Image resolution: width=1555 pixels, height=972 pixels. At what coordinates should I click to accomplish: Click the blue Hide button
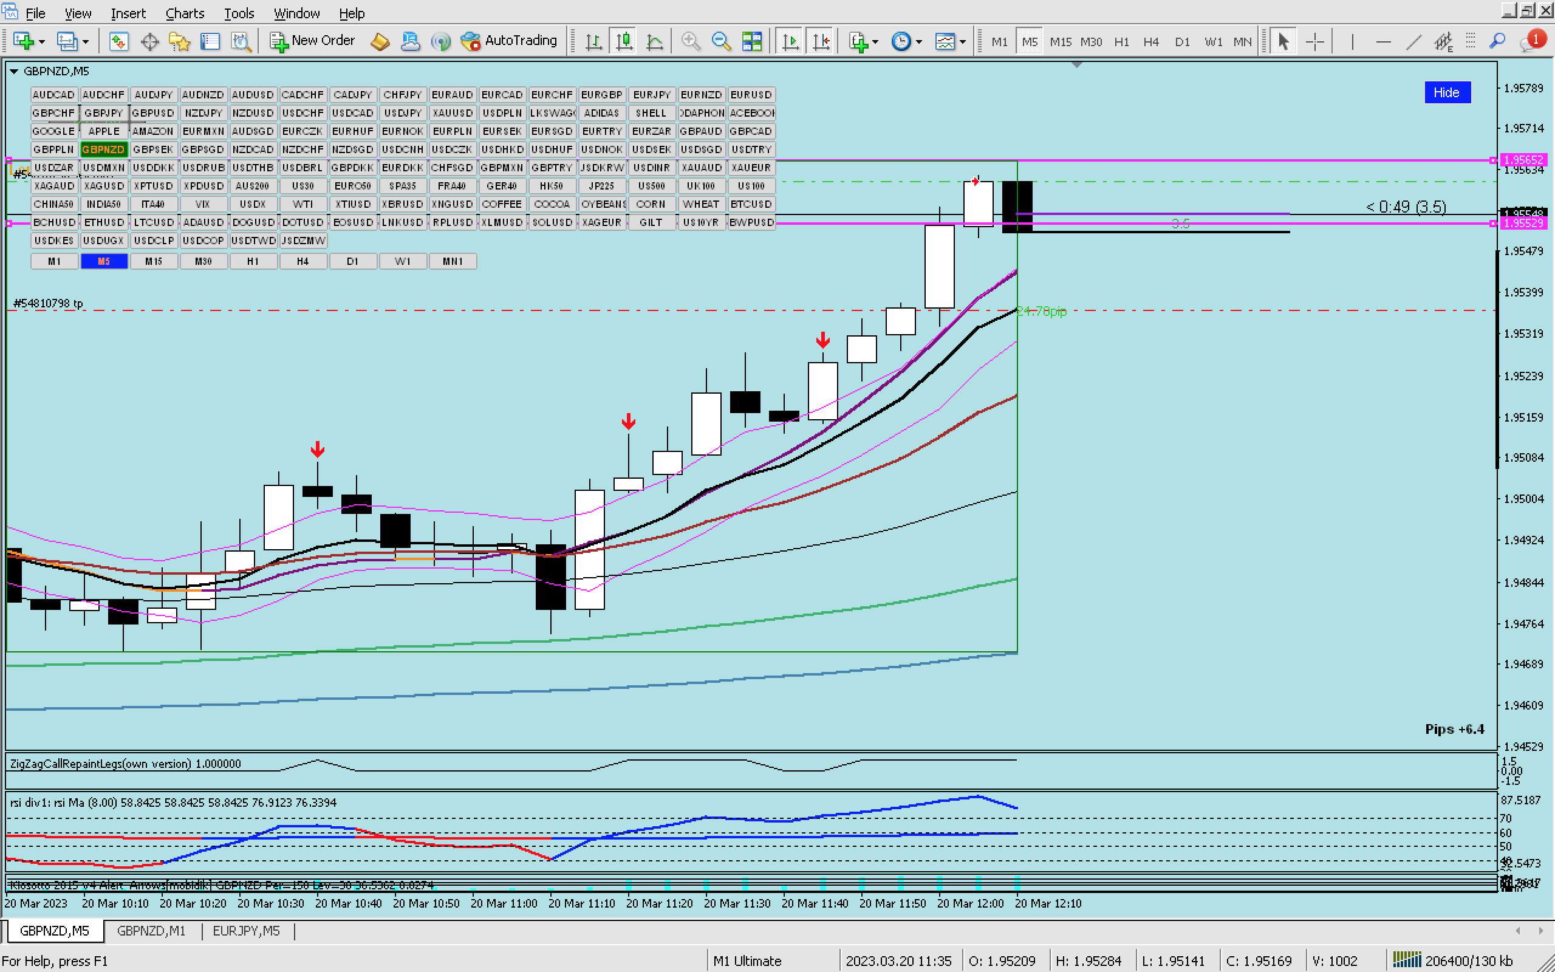pyautogui.click(x=1446, y=92)
